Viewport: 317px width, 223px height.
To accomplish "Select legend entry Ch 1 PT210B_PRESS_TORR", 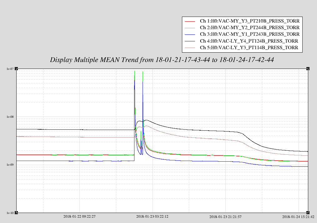I will [x=249, y=21].
